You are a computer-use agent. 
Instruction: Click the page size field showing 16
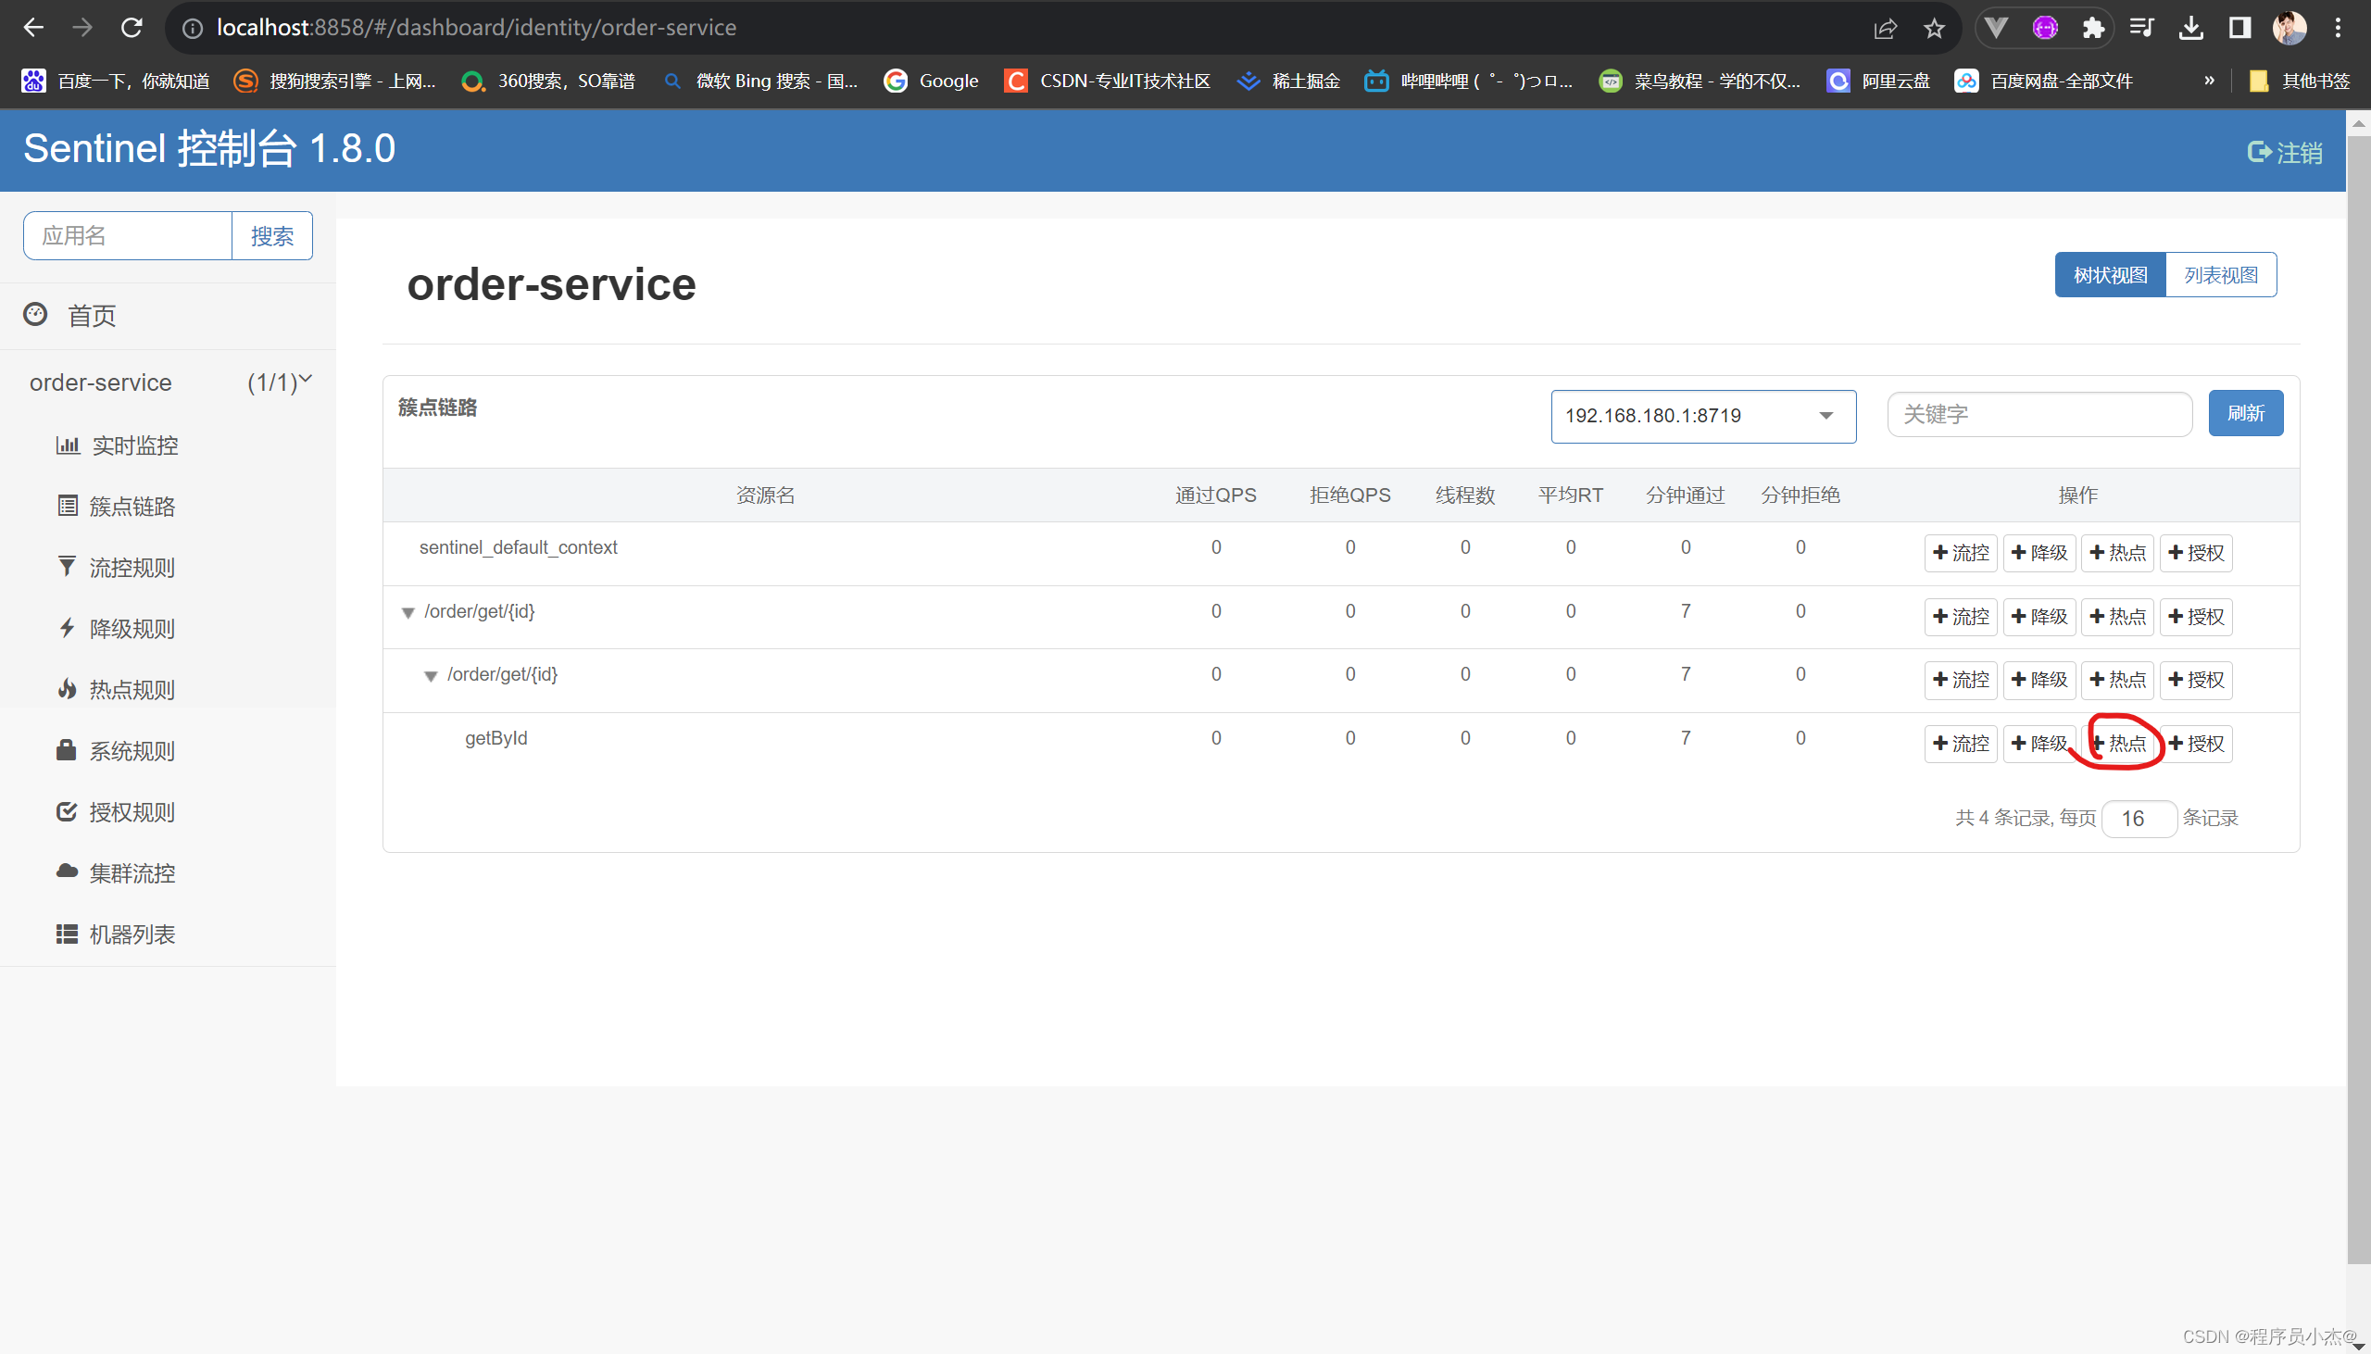[x=2139, y=819]
